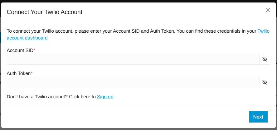
Task: Click the Account SID field label
Action: pos(20,50)
